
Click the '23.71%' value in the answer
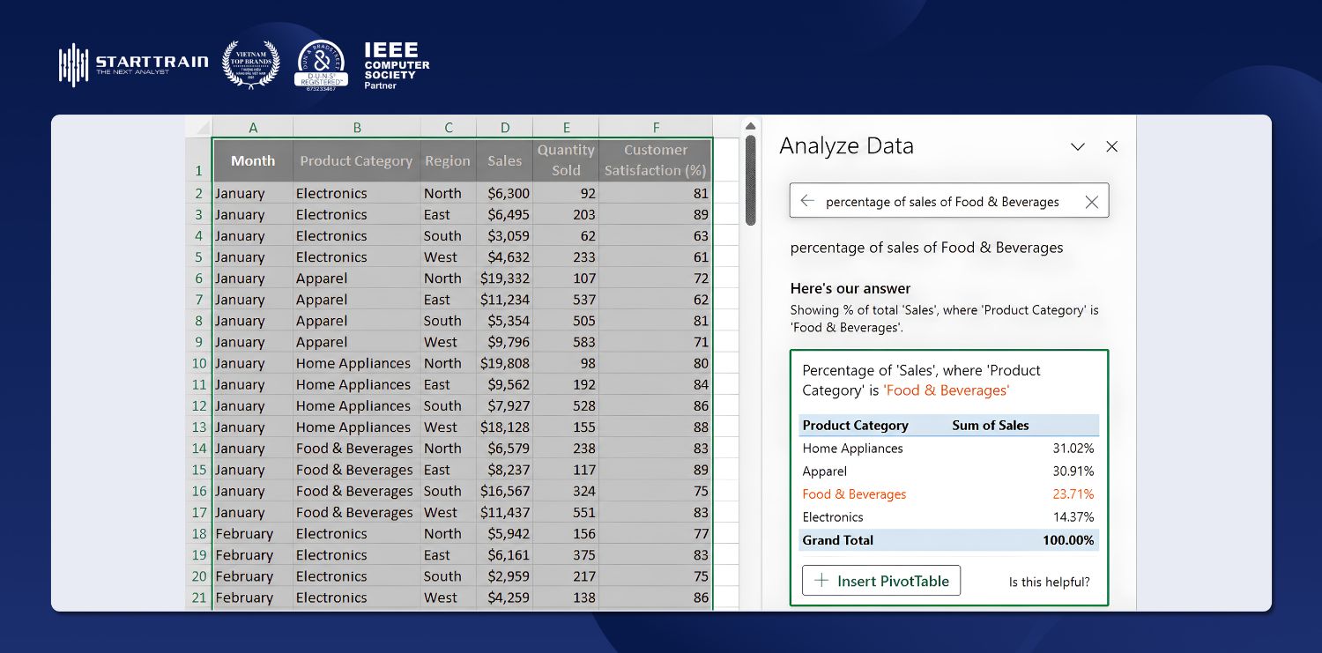pyautogui.click(x=1073, y=494)
